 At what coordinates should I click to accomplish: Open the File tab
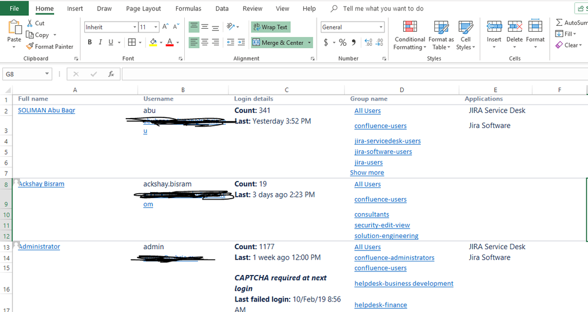click(14, 8)
